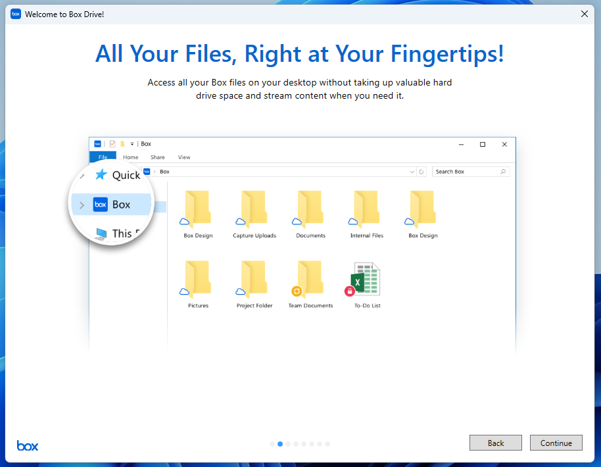Viewport: 601px width, 467px height.
Task: Close the Welcome to Box Drive dialog
Action: pos(584,14)
